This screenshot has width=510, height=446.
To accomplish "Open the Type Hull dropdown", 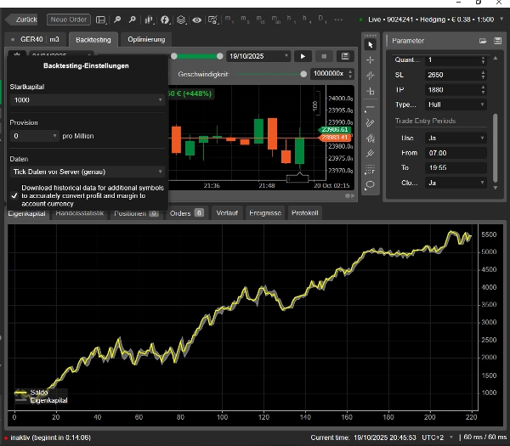I will pos(456,104).
